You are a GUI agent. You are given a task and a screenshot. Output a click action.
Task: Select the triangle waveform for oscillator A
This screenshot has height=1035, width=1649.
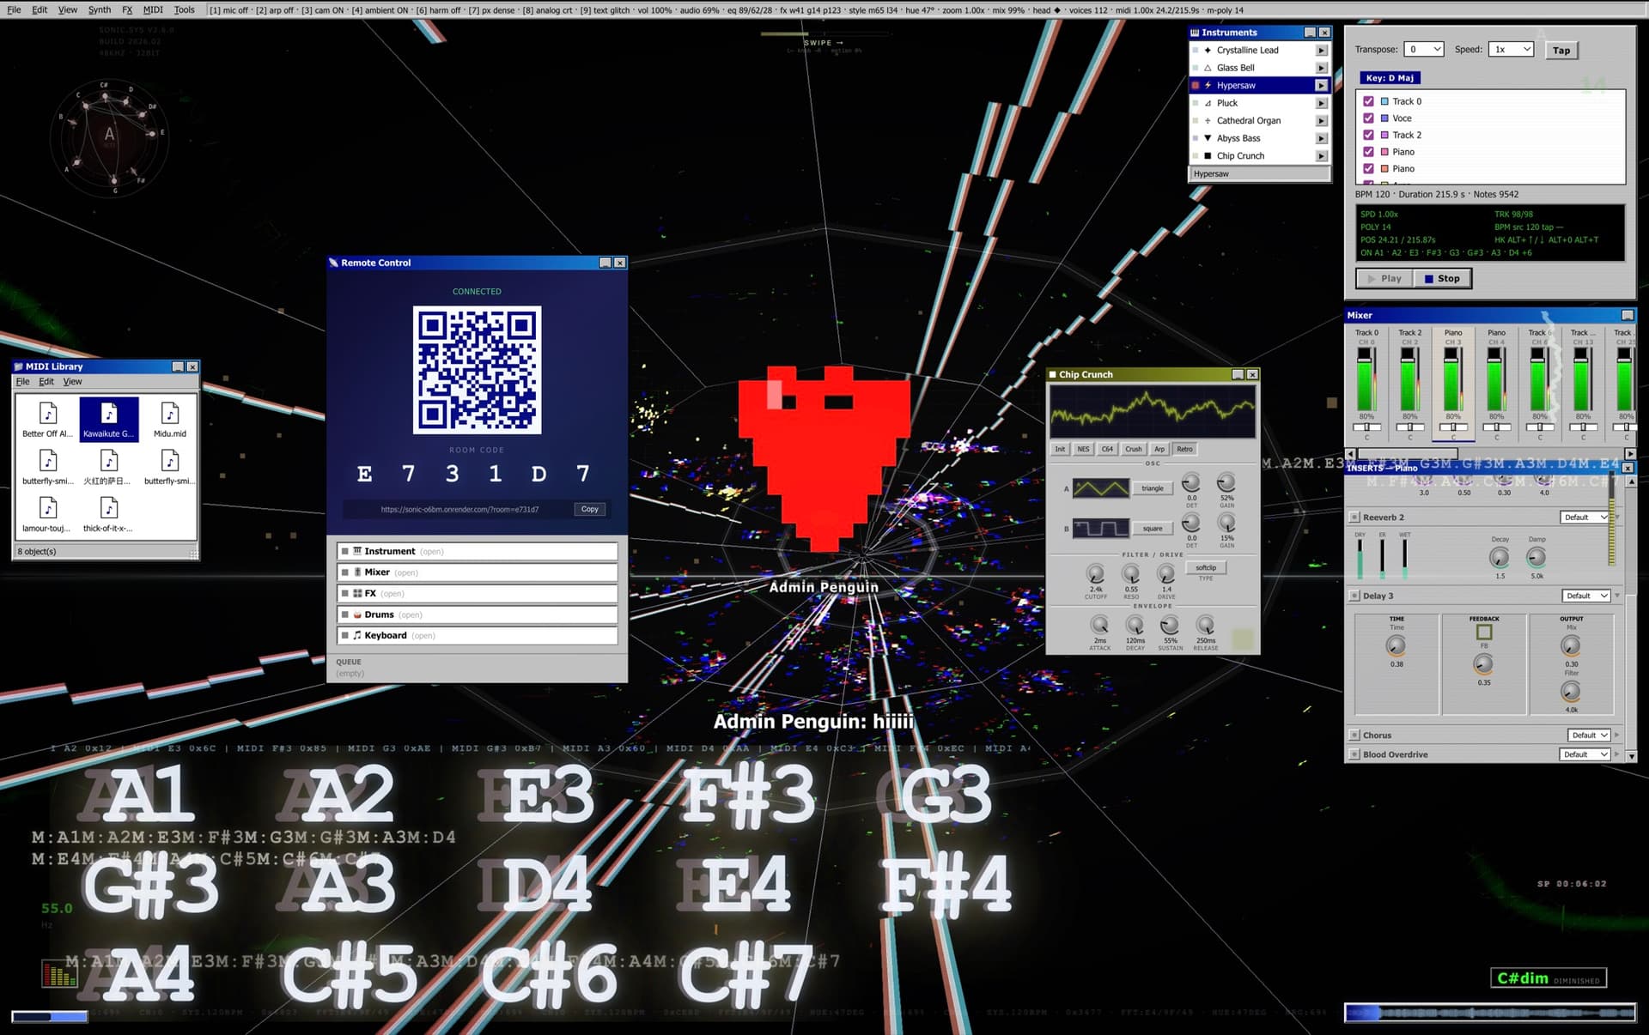[1153, 487]
